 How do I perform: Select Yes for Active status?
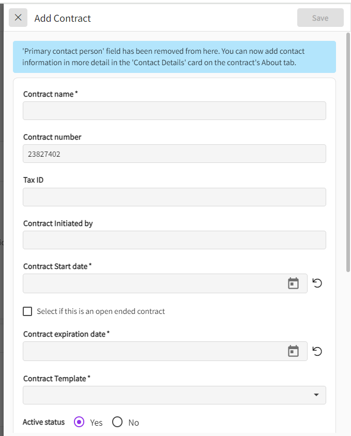click(x=79, y=422)
